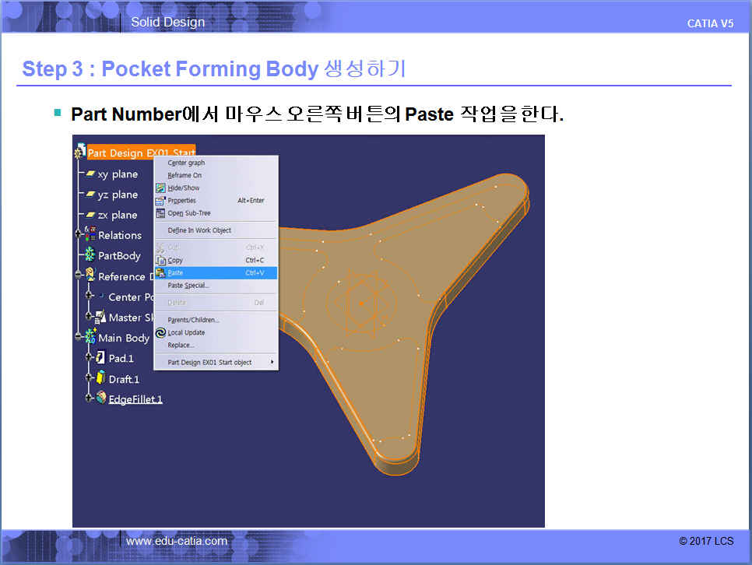This screenshot has height=565, width=752.
Task: Click the Open Sub-Tree icon
Action: (x=161, y=213)
